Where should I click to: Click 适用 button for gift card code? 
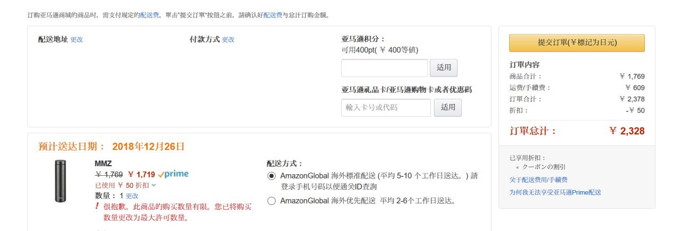pyautogui.click(x=448, y=107)
